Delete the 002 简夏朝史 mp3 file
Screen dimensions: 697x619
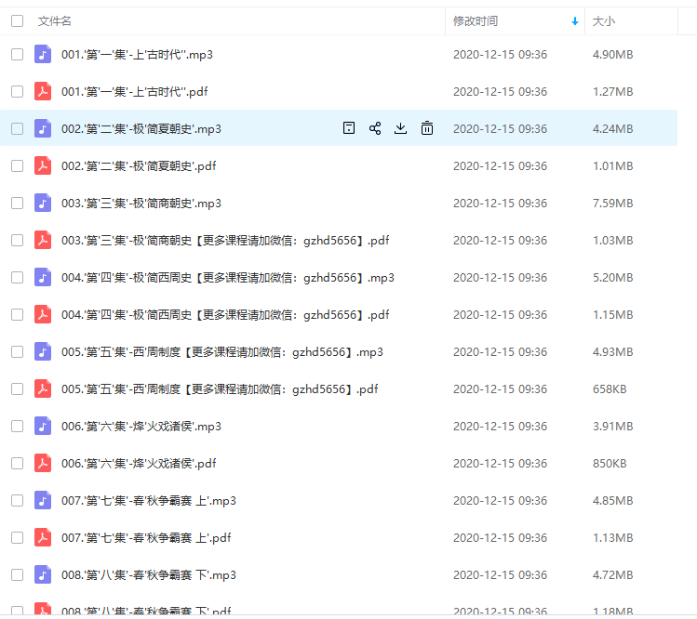click(x=427, y=128)
